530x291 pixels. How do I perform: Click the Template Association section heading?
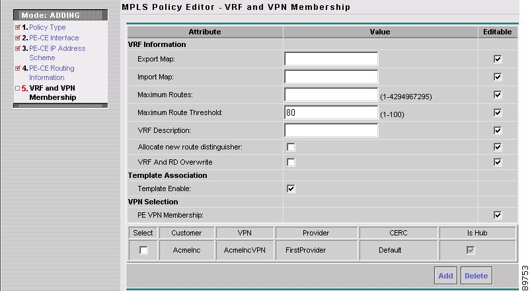pyautogui.click(x=167, y=175)
